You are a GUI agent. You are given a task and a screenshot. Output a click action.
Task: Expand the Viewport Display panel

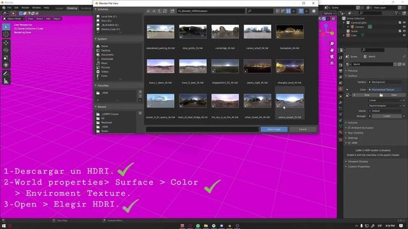click(x=358, y=162)
